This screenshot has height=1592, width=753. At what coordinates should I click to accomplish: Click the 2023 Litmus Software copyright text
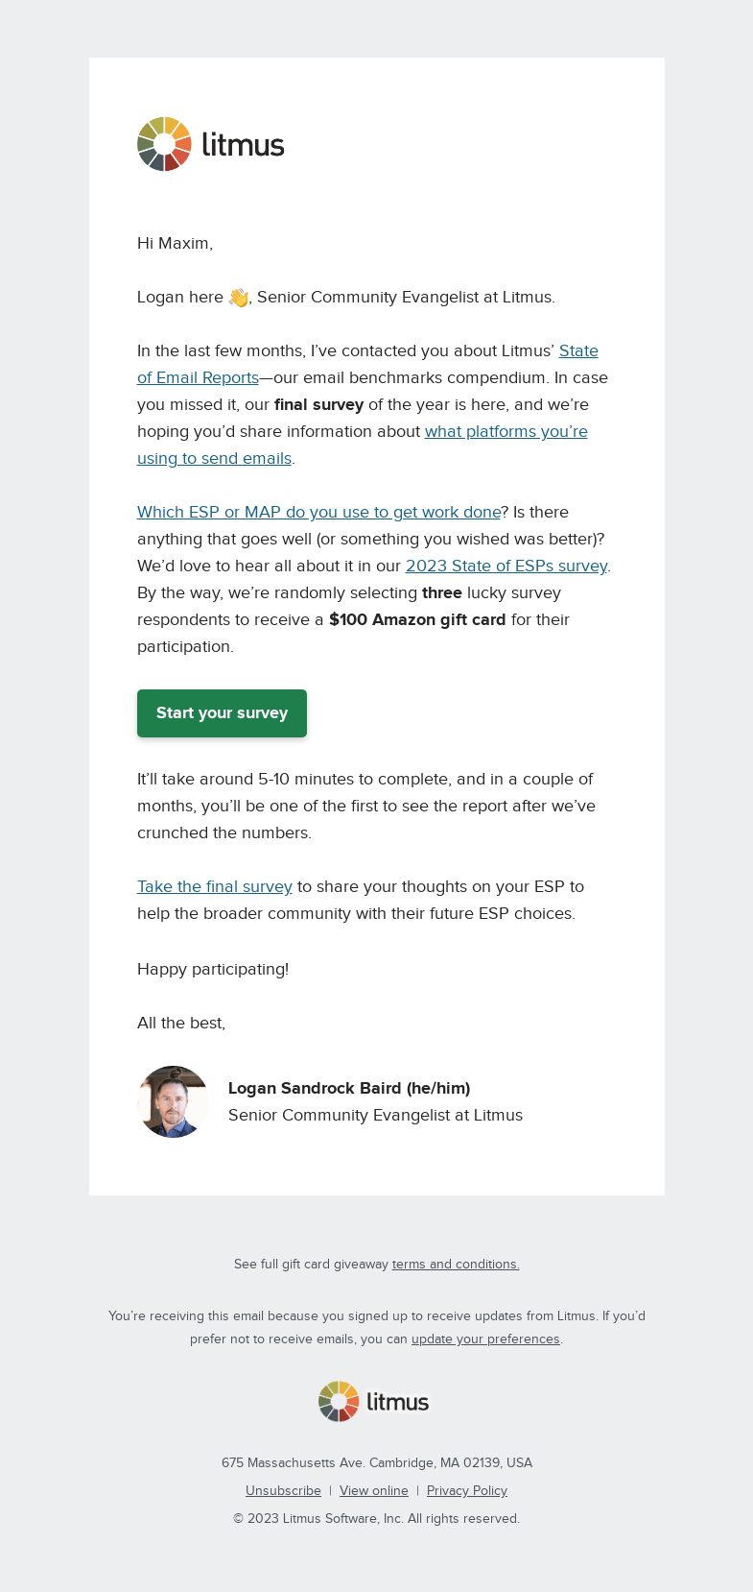(x=377, y=1518)
